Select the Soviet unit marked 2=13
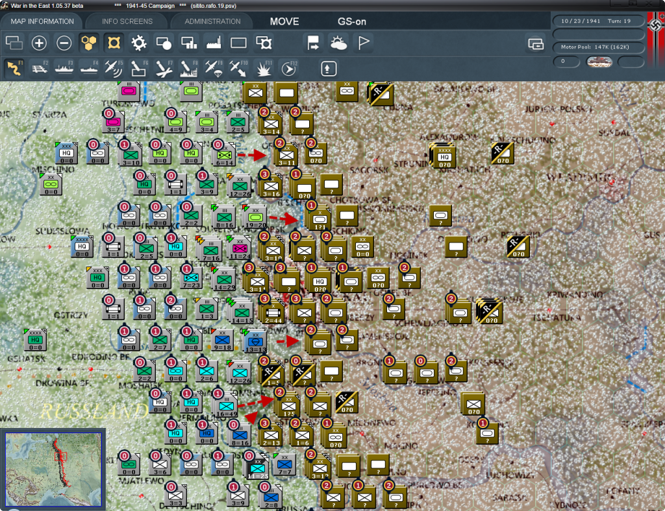This screenshot has height=511, width=665. [271, 434]
